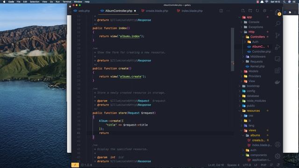
Task: Open Controller.php in the explorer
Action: pyautogui.click(x=261, y=52)
